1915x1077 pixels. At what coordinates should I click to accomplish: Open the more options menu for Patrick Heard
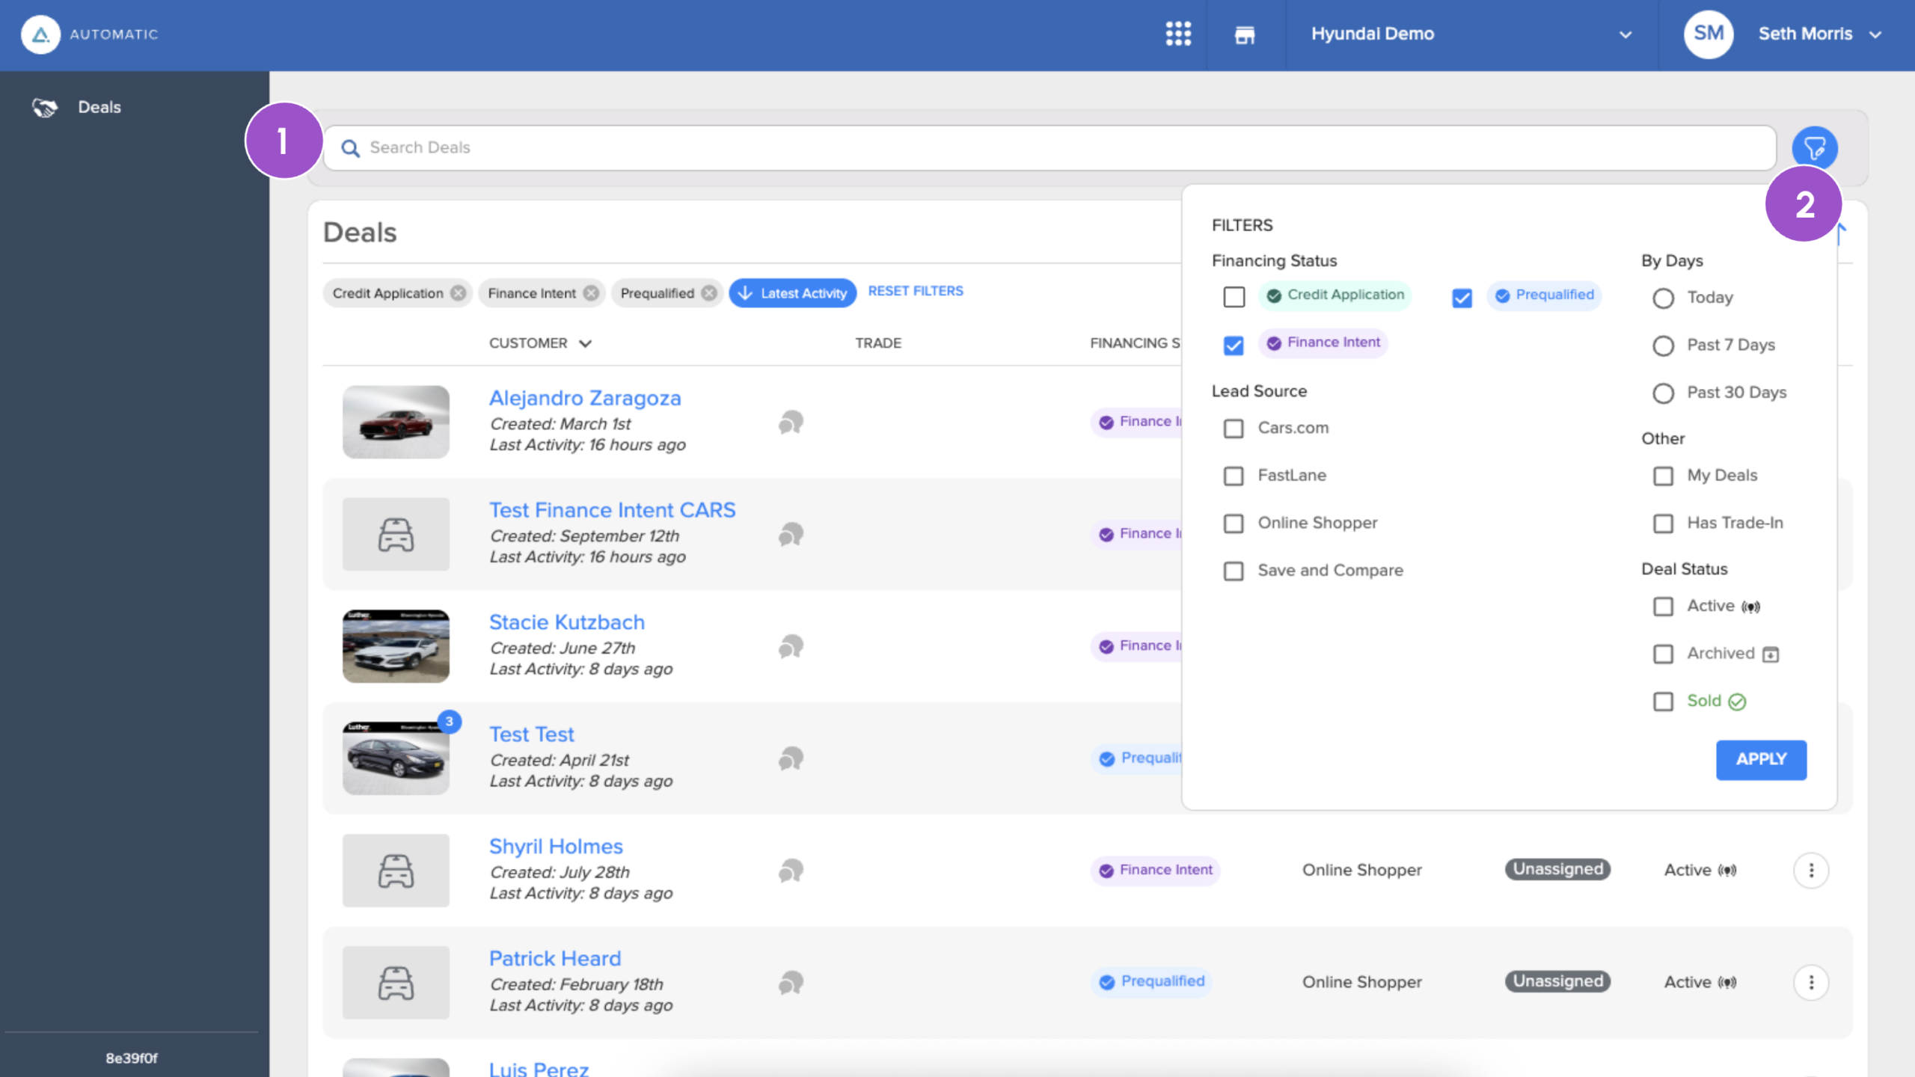tap(1811, 982)
